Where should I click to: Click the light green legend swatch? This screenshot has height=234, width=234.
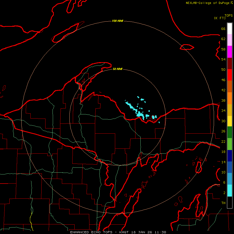[230, 144]
